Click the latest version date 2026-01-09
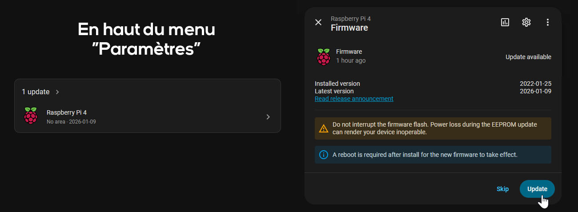578x212 pixels. (535, 91)
